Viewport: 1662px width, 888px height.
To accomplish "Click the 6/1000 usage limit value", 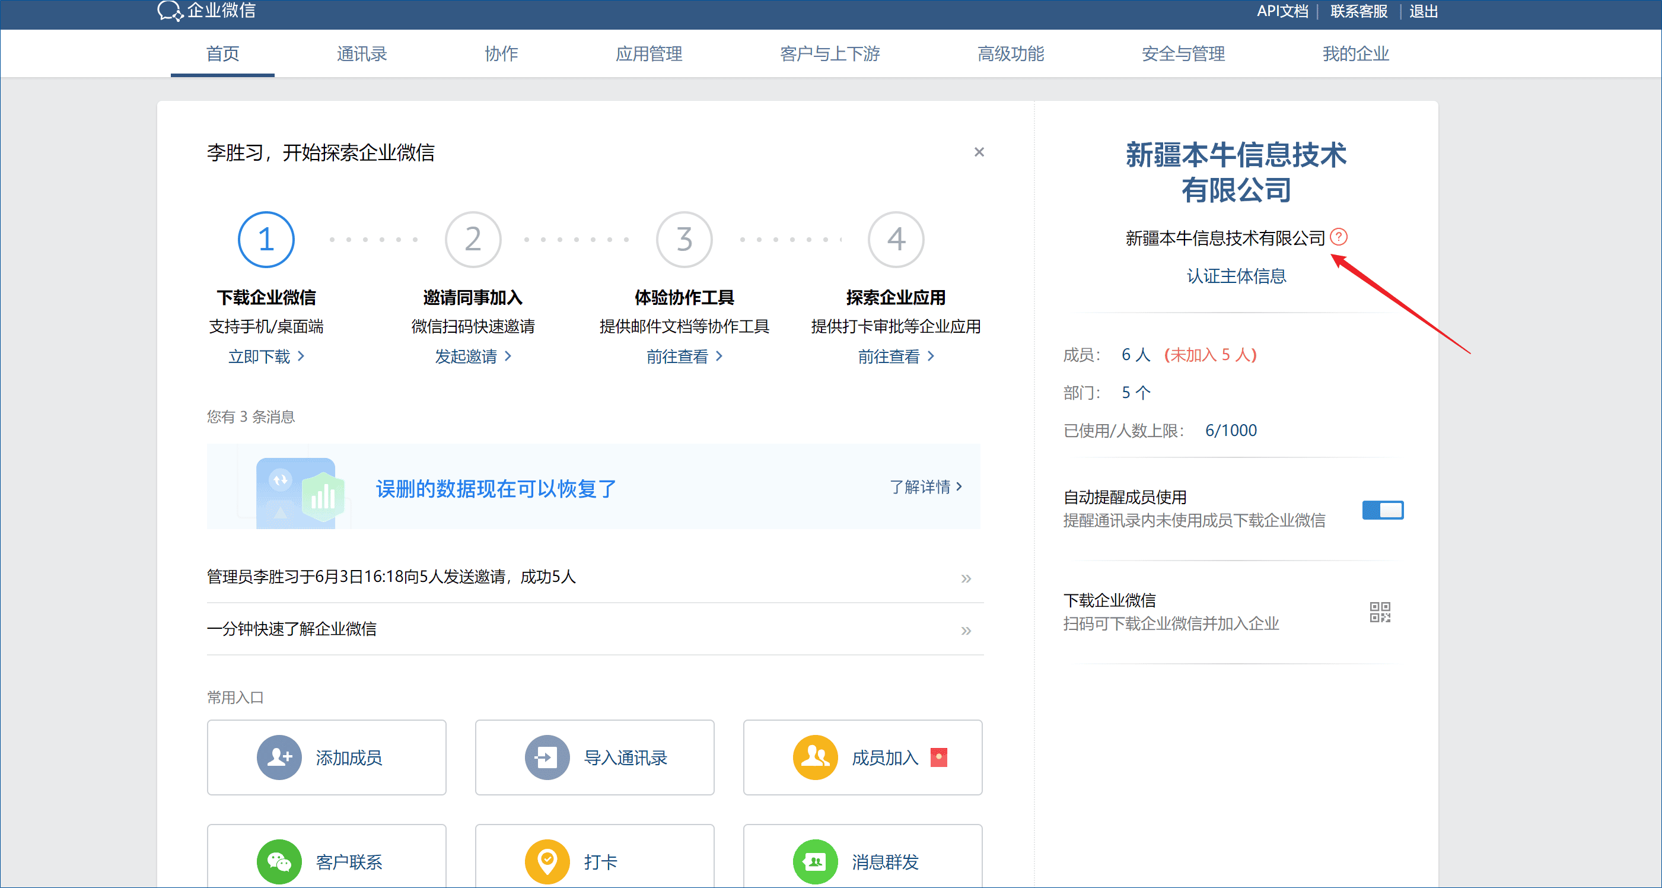I will [1231, 431].
